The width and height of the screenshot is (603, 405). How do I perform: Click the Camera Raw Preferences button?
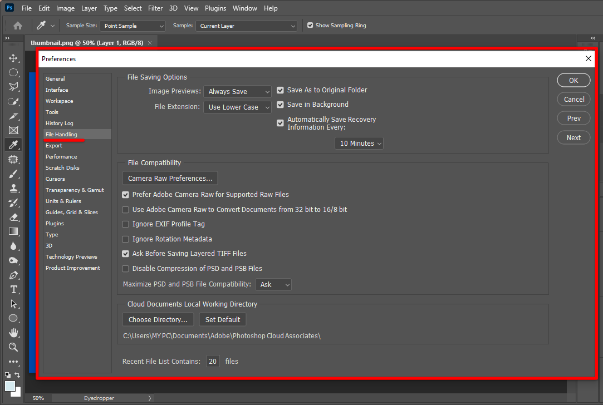tap(170, 179)
